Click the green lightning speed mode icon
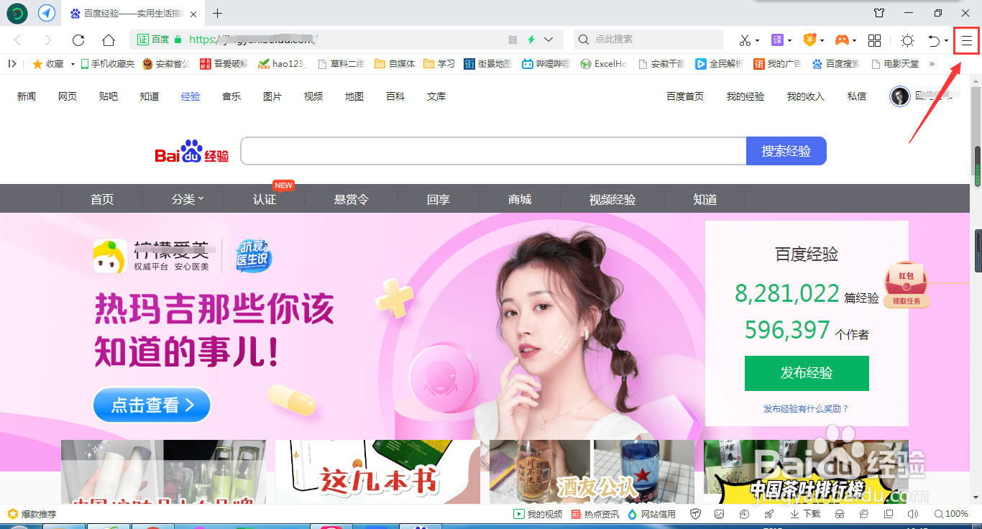 coord(531,40)
